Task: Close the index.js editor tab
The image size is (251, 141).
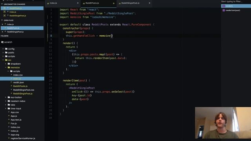Action: [78, 3]
